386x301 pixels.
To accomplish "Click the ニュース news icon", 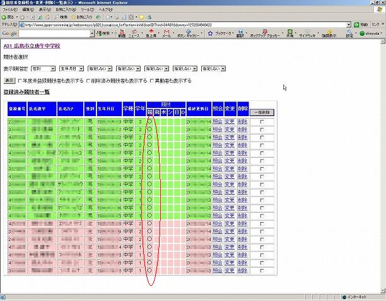I will pyautogui.click(x=134, y=33).
